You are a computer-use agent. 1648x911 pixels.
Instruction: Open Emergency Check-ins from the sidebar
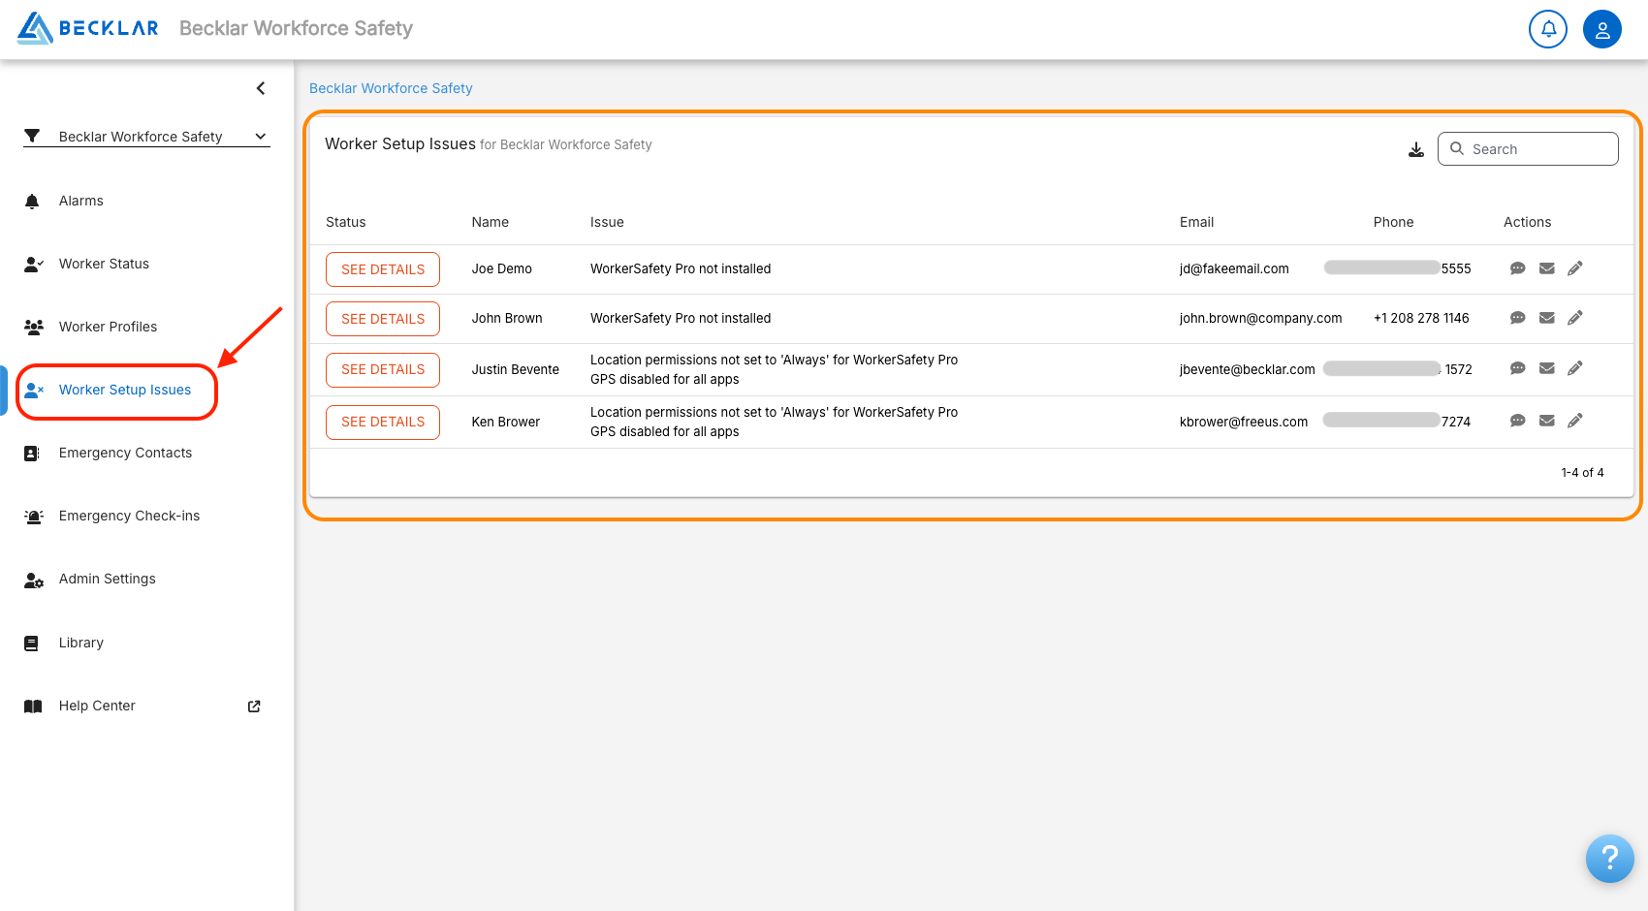tap(129, 516)
